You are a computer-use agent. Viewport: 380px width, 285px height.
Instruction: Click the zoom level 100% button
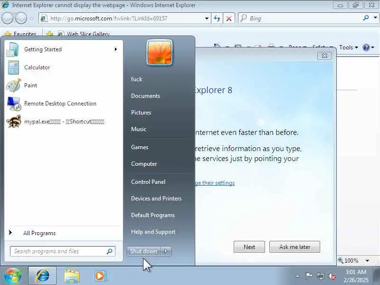349,260
